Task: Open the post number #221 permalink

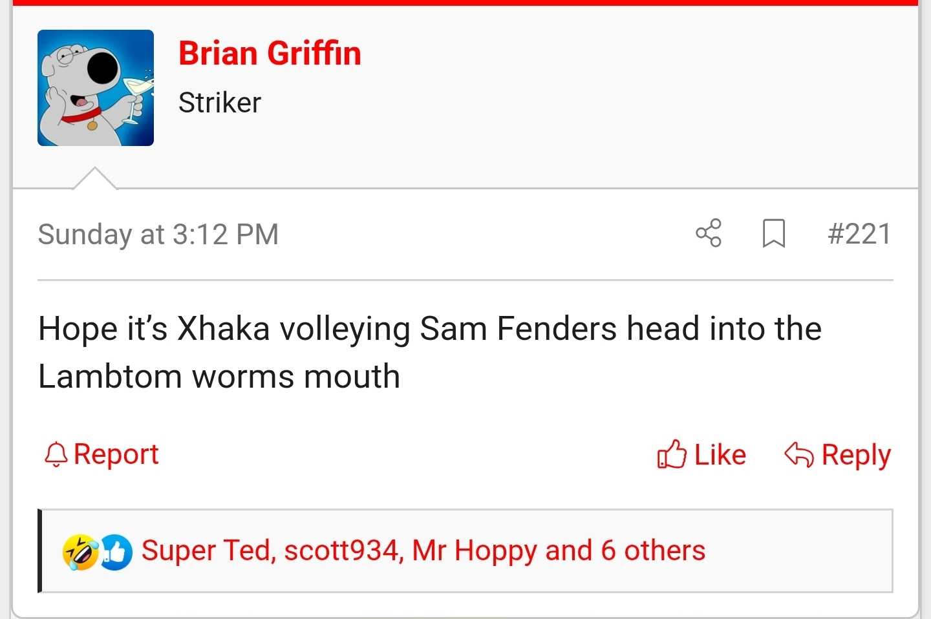Action: pyautogui.click(x=859, y=233)
